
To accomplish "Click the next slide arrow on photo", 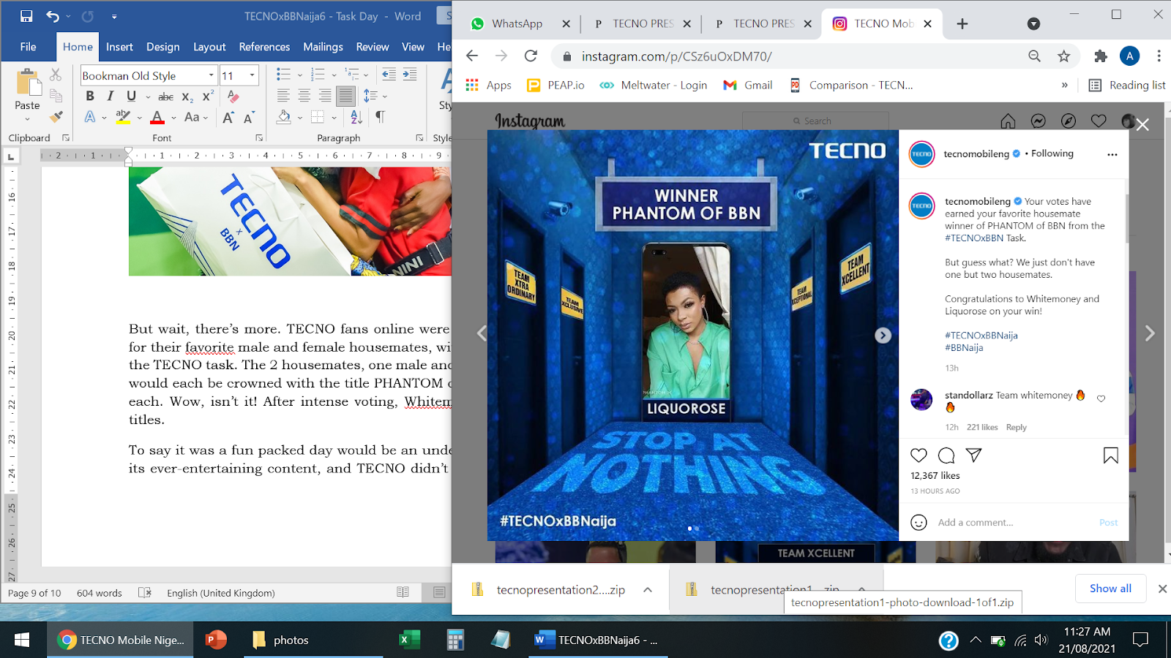I will coord(883,335).
